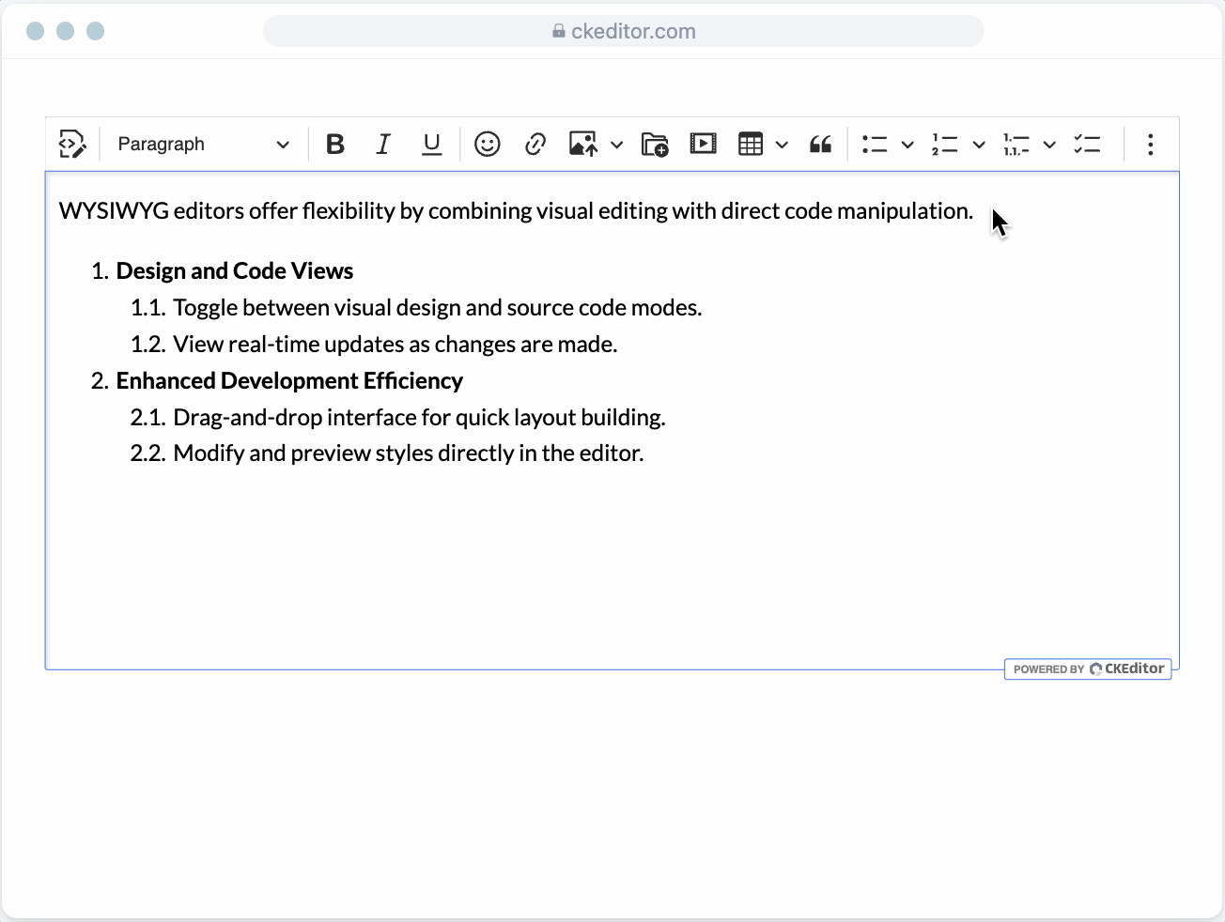This screenshot has height=922, width=1225.
Task: Open the emoji picker
Action: 487,145
